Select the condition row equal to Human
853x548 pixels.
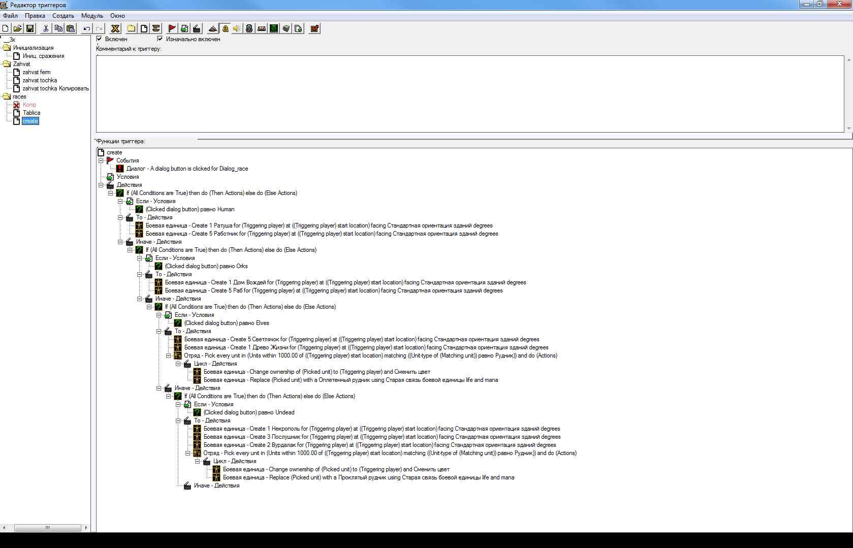[190, 209]
